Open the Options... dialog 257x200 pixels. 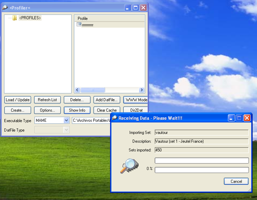pyautogui.click(x=47, y=110)
